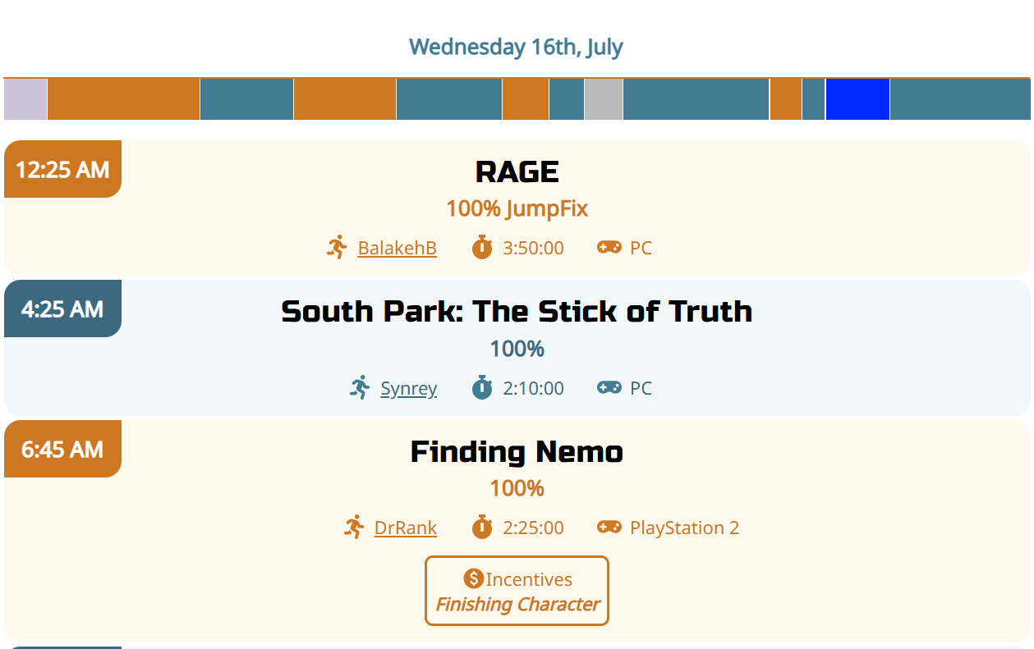1034x649 pixels.
Task: Click the runner icon beside DrRank
Action: [354, 528]
